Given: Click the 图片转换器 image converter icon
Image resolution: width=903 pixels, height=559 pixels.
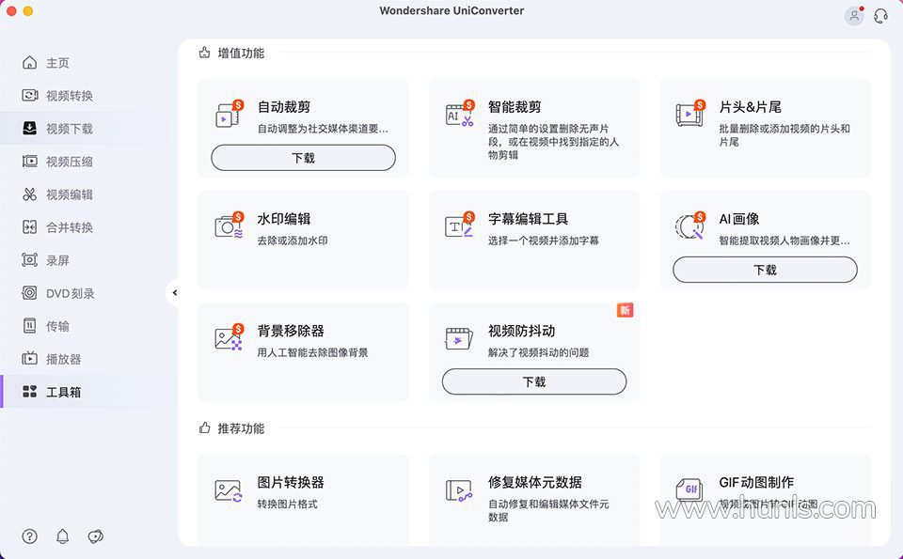Looking at the screenshot, I should click(x=229, y=490).
